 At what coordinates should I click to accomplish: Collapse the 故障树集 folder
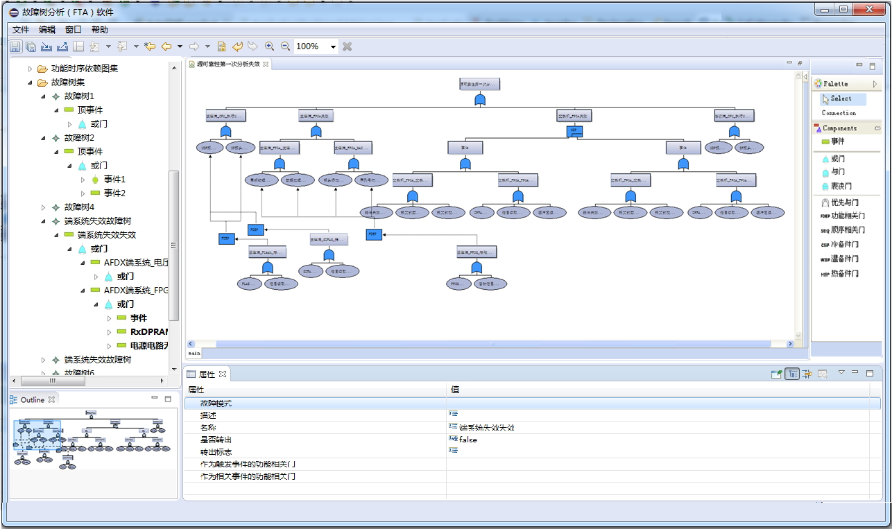click(x=30, y=83)
